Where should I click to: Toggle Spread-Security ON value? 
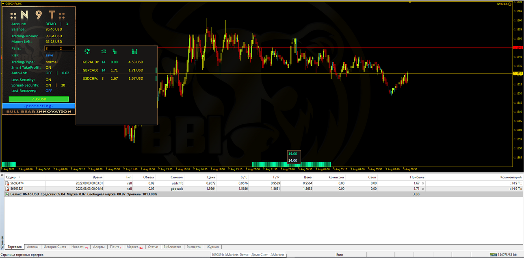point(48,85)
